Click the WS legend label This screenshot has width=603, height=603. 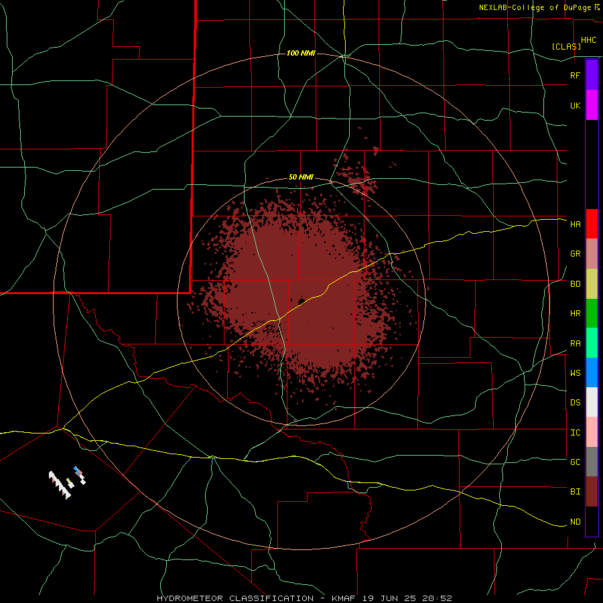(x=575, y=373)
